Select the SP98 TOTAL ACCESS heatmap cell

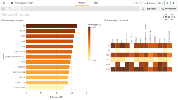pos(170,69)
